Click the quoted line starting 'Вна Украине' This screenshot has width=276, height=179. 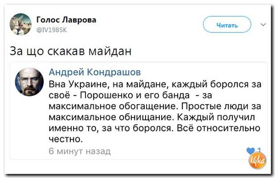coord(155,85)
